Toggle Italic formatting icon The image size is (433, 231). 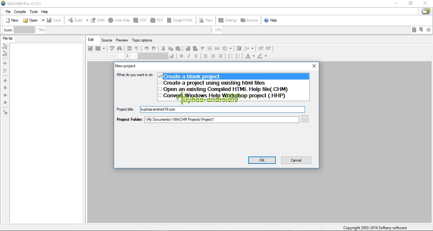[x=189, y=56]
